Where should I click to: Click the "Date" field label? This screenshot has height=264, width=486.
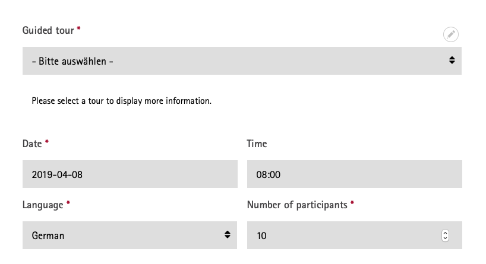click(x=32, y=144)
